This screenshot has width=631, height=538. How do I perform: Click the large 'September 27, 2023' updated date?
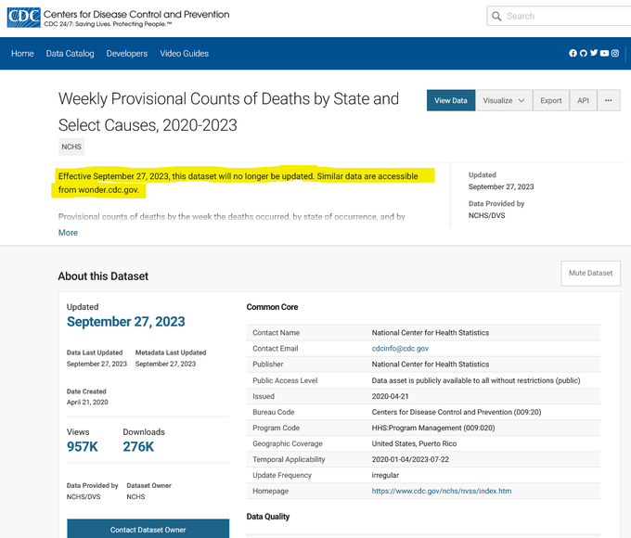(x=125, y=322)
